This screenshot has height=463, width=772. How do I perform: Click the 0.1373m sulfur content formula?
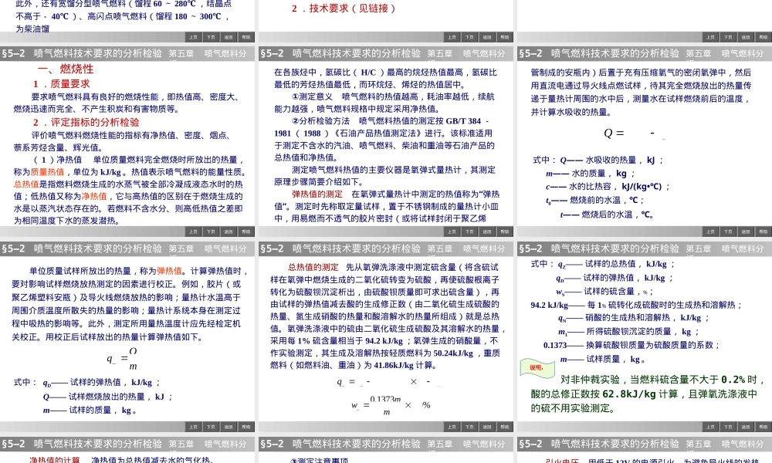pos(391,405)
